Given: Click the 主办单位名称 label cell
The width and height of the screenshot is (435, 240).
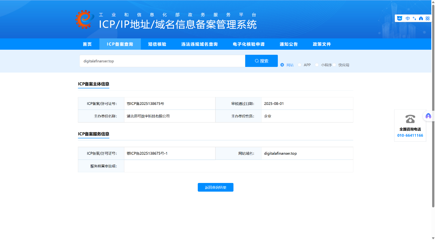Looking at the screenshot, I should coord(101,116).
